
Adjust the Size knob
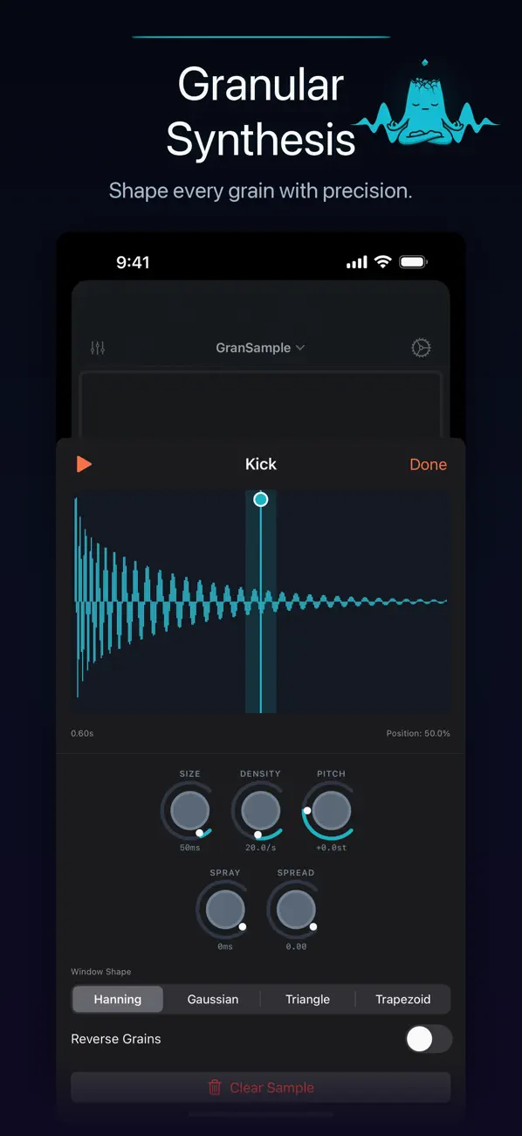(189, 811)
